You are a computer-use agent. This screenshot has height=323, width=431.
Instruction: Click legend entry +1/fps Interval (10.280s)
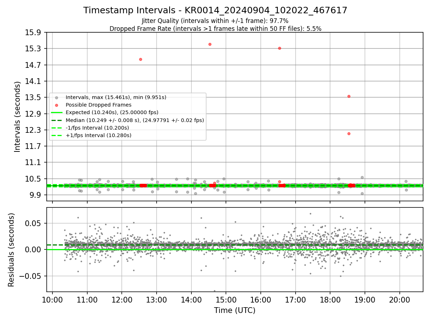[x=98, y=135]
